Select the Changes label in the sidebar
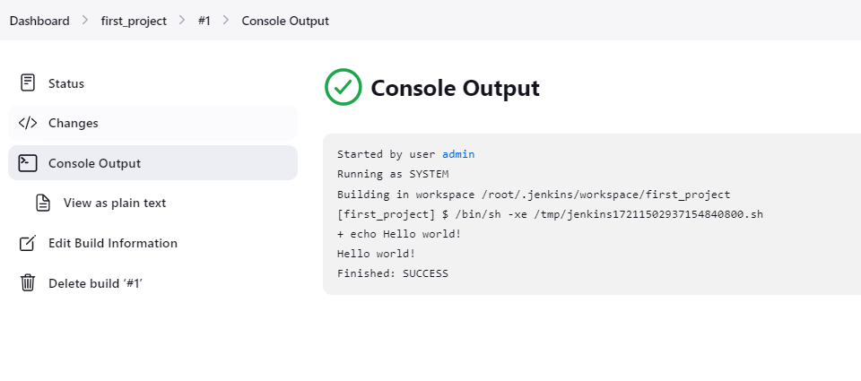The width and height of the screenshot is (861, 381). click(74, 123)
